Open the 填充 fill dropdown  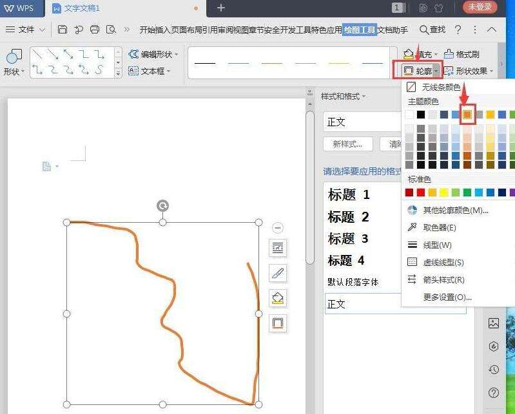click(421, 54)
